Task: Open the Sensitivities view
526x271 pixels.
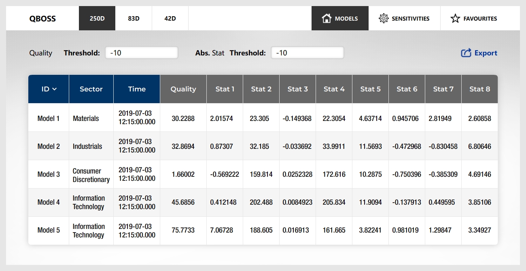Action: (410, 19)
